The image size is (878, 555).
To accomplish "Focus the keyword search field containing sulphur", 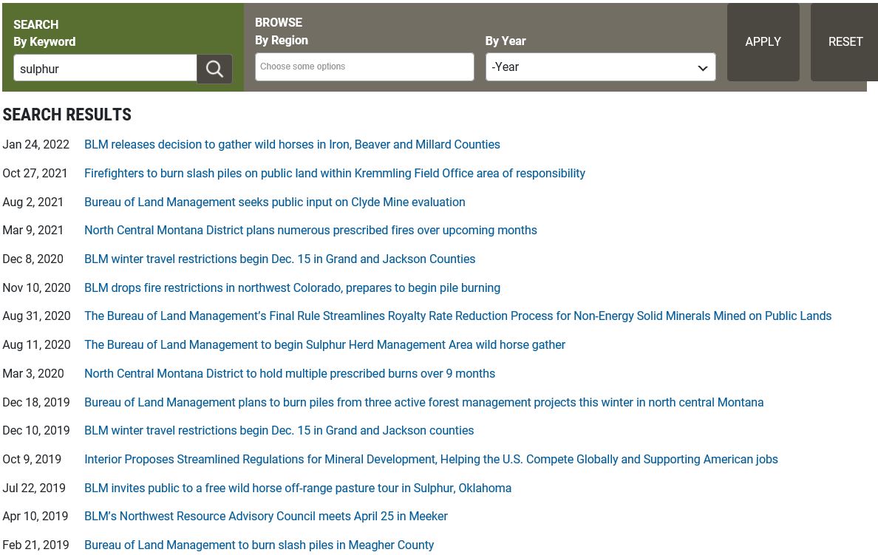I will pyautogui.click(x=105, y=69).
